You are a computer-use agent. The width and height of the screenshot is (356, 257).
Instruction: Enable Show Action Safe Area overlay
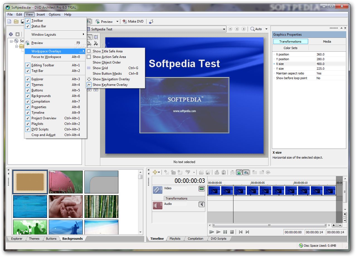pos(115,57)
